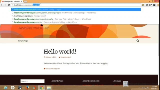Choose the Google Search suggestion

76,16
